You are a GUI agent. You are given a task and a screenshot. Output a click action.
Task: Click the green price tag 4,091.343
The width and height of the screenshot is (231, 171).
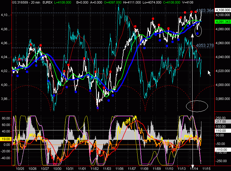pos(223,22)
